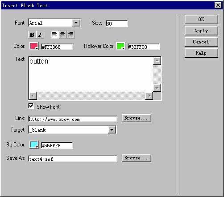Click the text area scroll down arrow
The width and height of the screenshot is (224, 197).
tap(157, 88)
